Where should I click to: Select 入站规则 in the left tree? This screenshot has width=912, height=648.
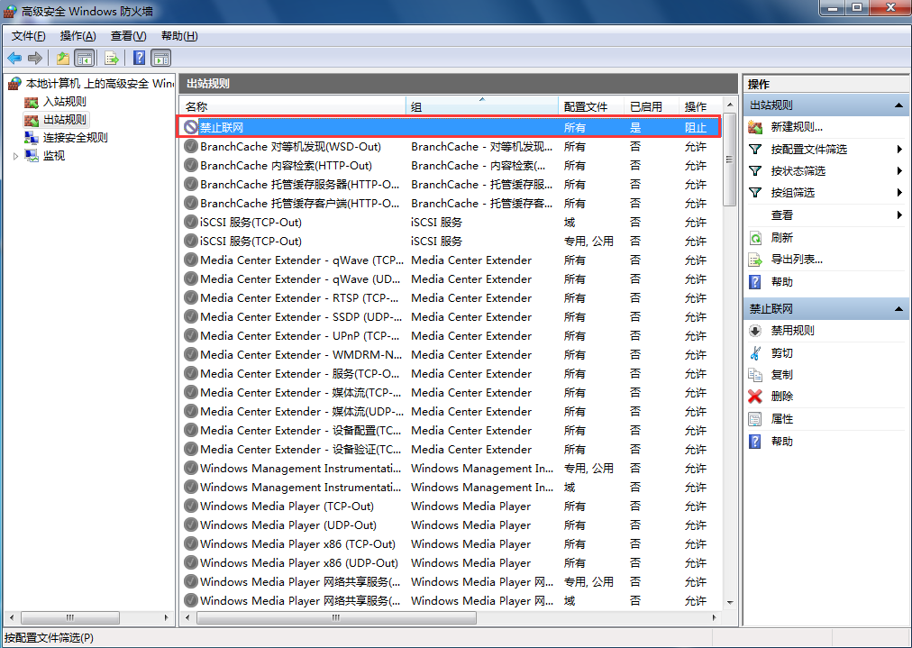click(x=65, y=102)
